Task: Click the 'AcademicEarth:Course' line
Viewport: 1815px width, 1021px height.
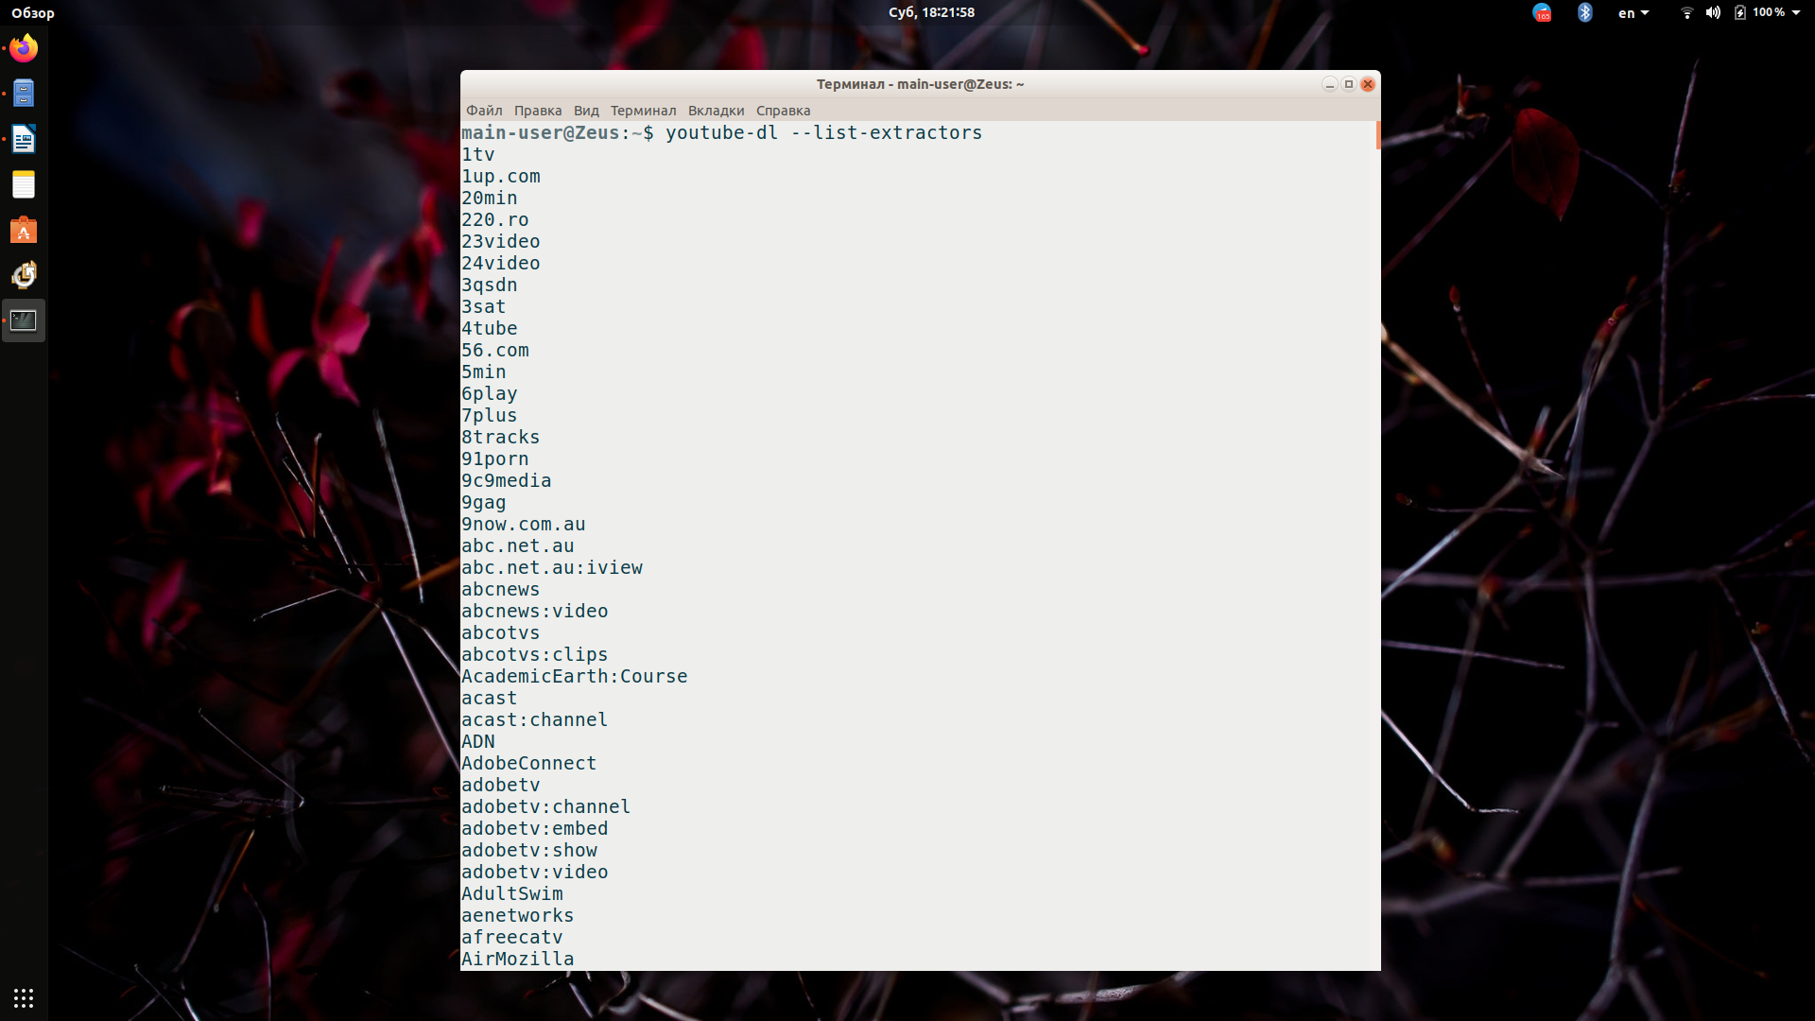Action: [574, 677]
